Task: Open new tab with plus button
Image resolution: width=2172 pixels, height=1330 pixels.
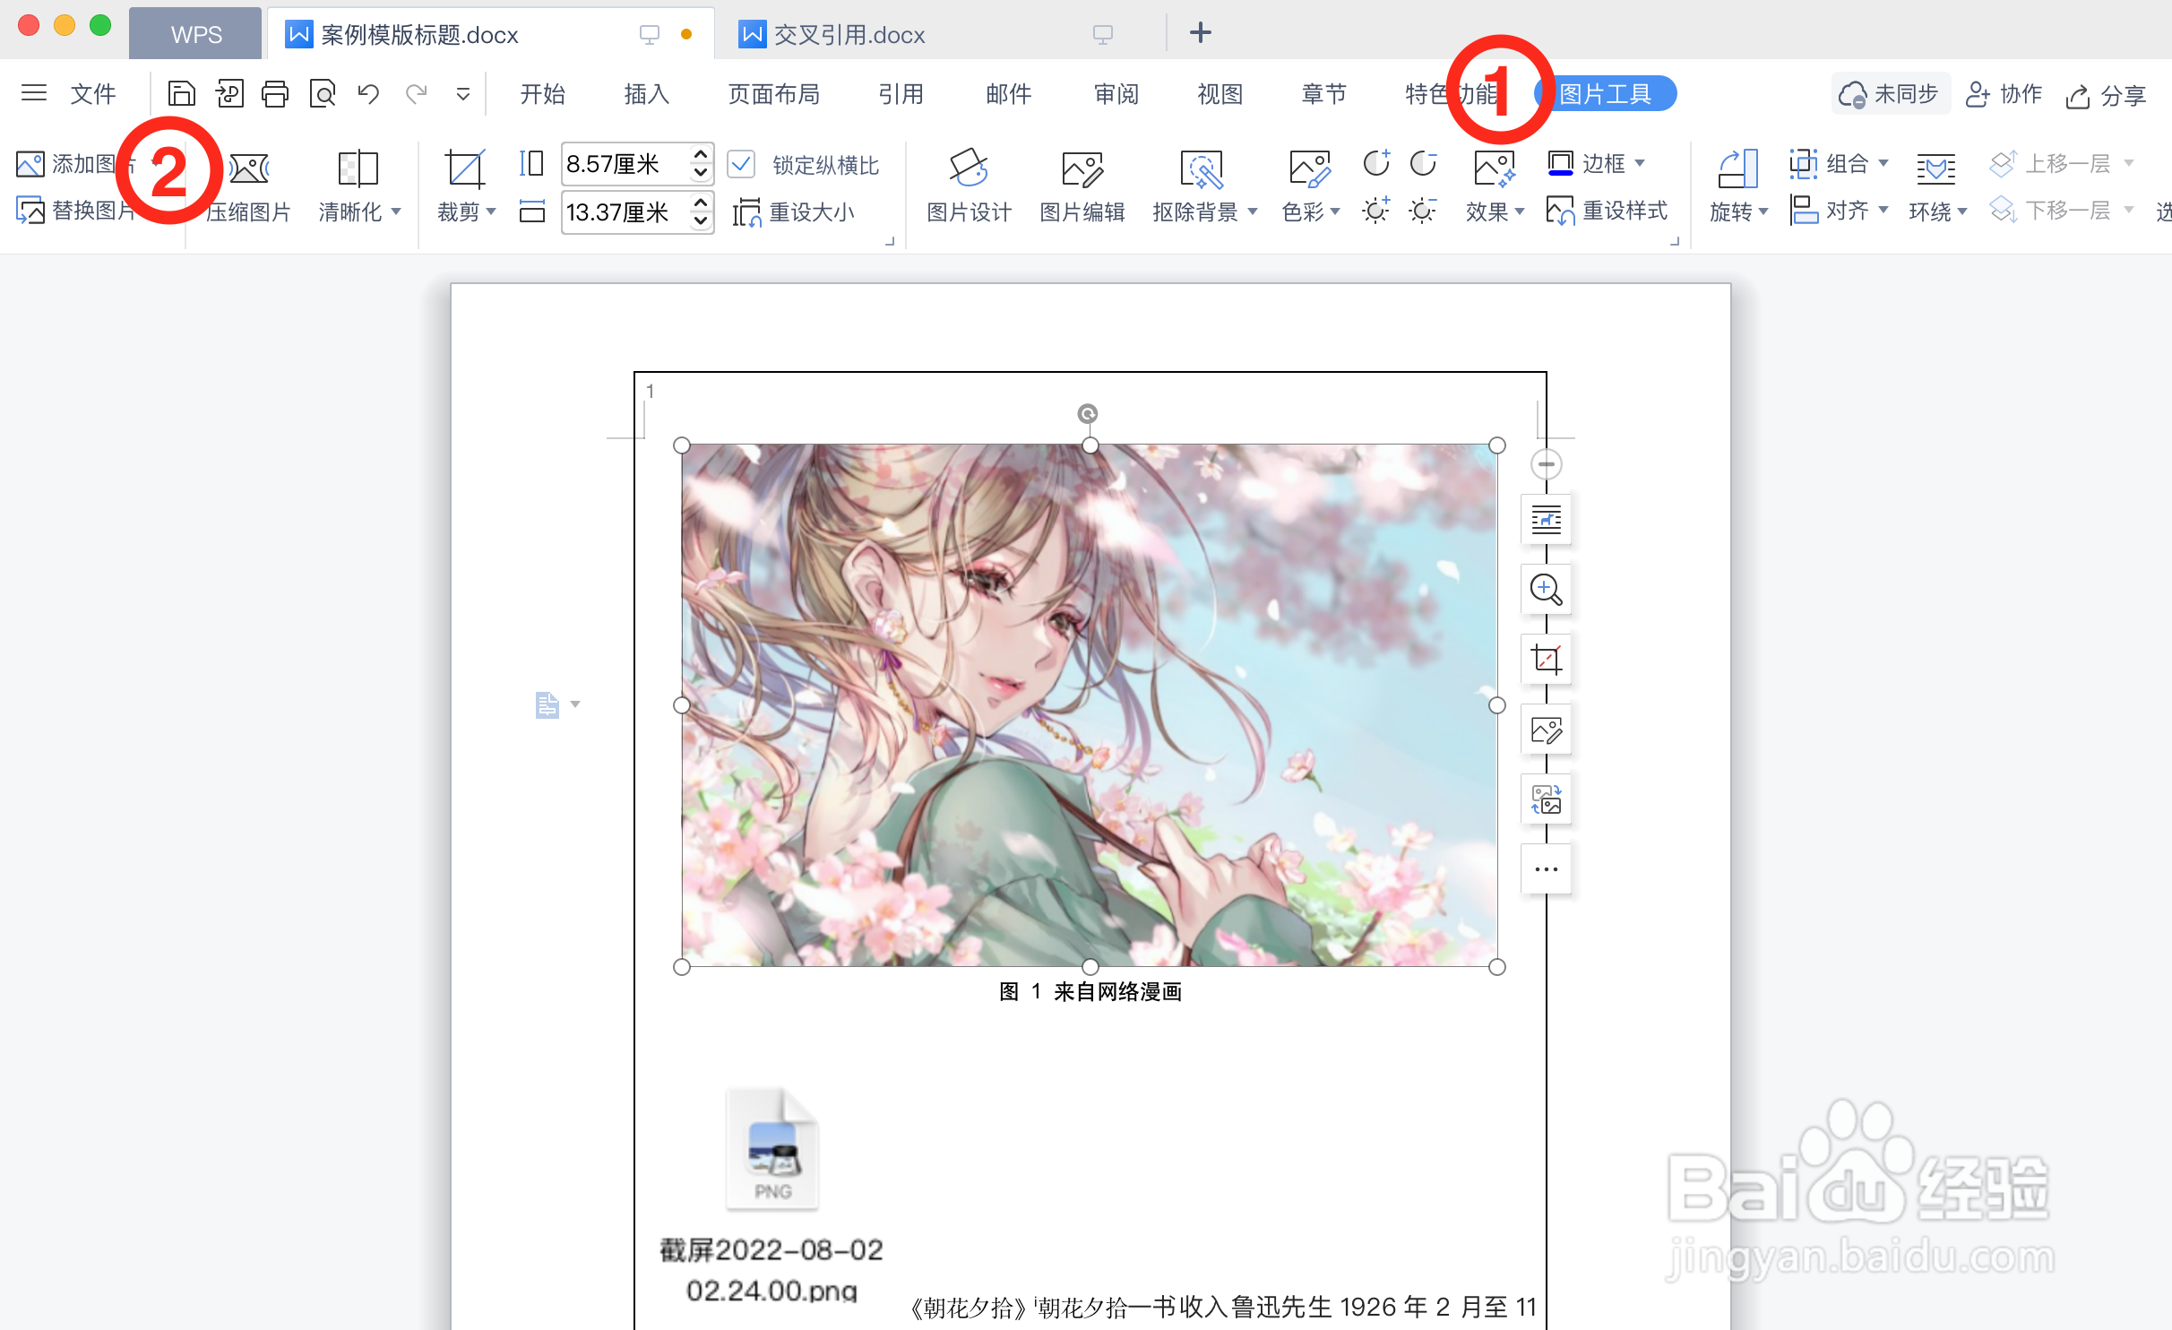Action: coord(1201,33)
